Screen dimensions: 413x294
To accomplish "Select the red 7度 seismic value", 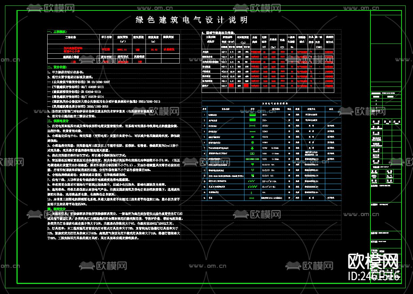I will click(140, 62).
